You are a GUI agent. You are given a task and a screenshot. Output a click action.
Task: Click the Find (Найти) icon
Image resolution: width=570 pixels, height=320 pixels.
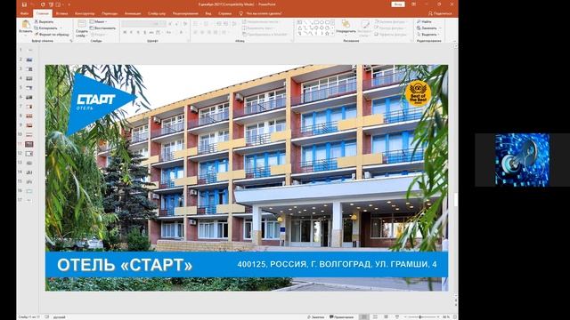tap(419, 21)
